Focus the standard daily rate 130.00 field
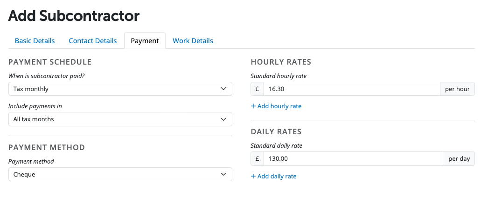 point(353,159)
